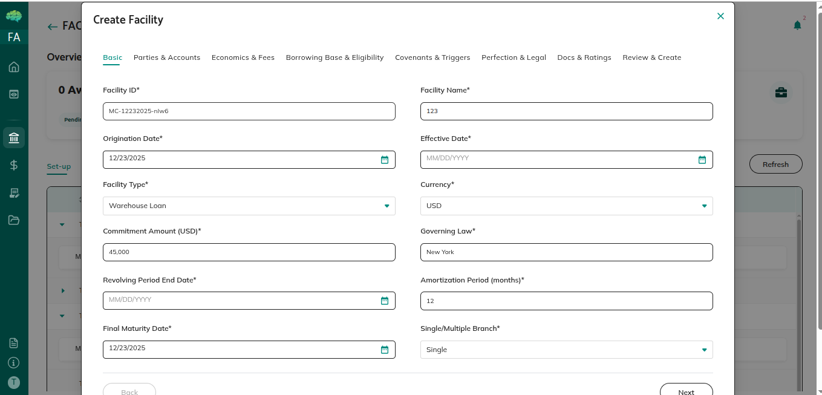The image size is (822, 395).
Task: Open the Origination Date calendar picker
Action: pyautogui.click(x=384, y=160)
